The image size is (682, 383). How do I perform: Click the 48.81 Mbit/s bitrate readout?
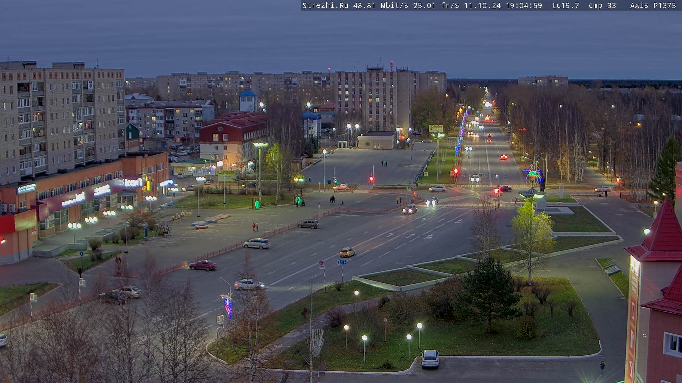(381, 5)
